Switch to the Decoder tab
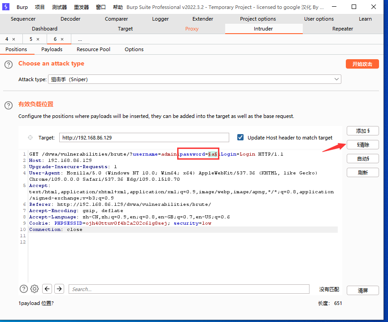The image size is (388, 322). [70, 19]
